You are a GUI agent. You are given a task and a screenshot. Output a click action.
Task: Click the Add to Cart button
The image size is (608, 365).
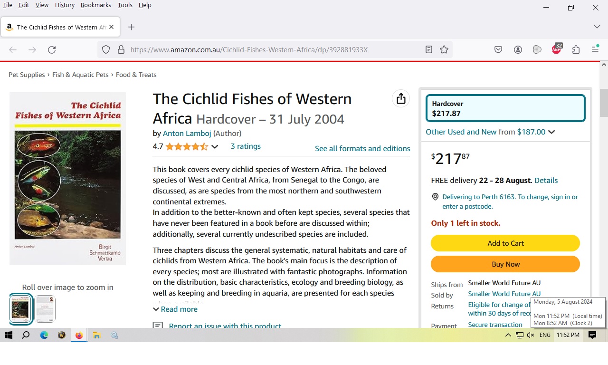(x=505, y=243)
